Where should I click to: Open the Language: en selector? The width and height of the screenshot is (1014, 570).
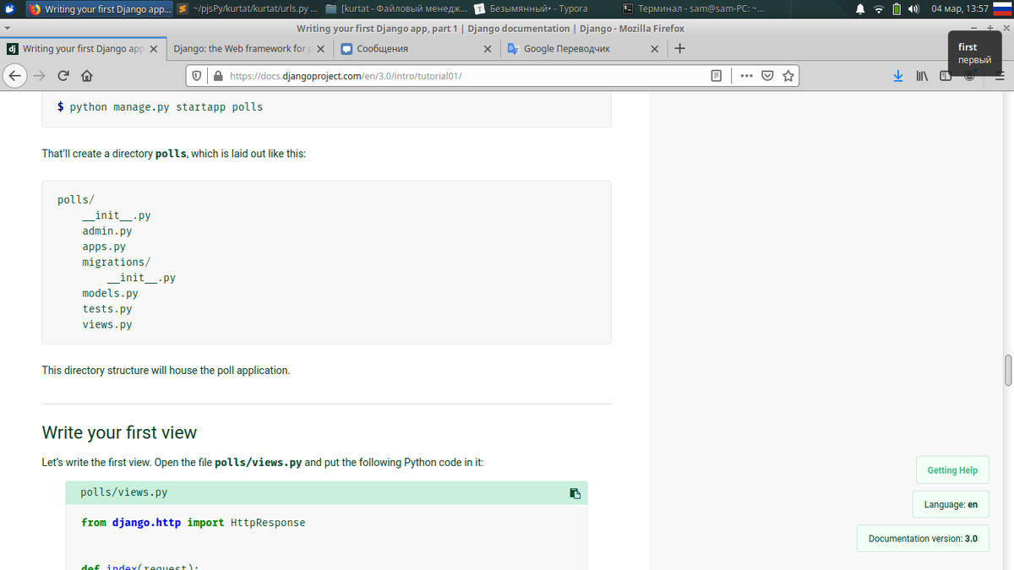(x=951, y=504)
